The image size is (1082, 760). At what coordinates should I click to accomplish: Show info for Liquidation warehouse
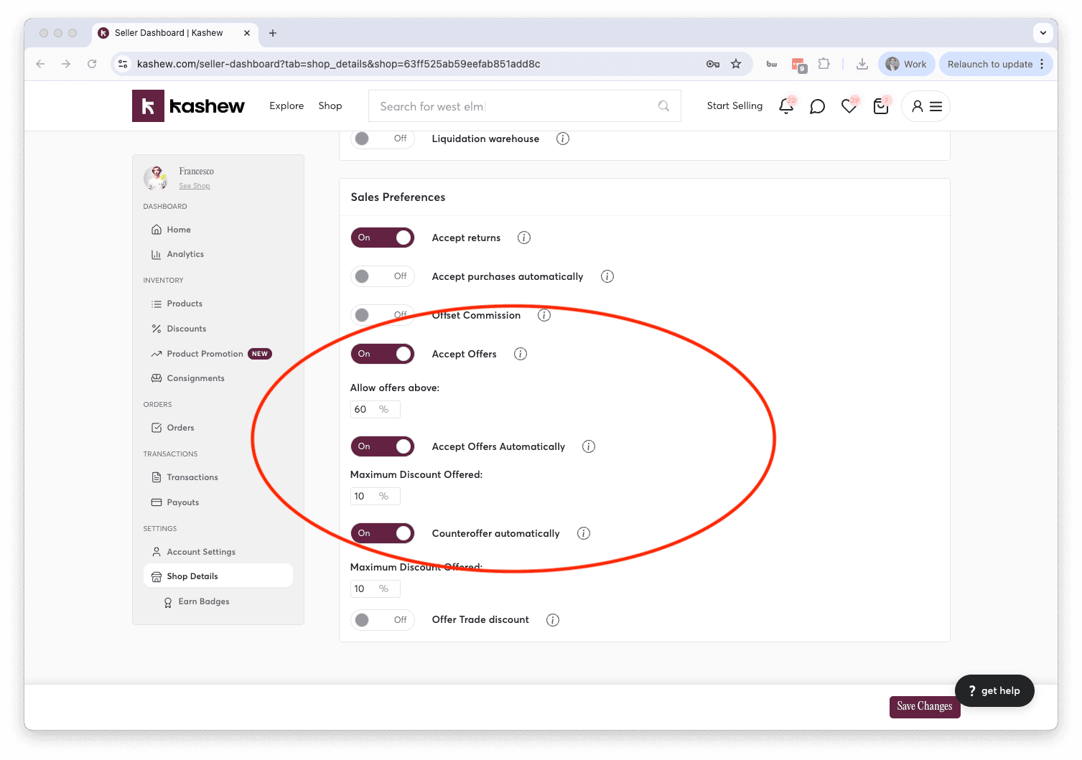563,139
